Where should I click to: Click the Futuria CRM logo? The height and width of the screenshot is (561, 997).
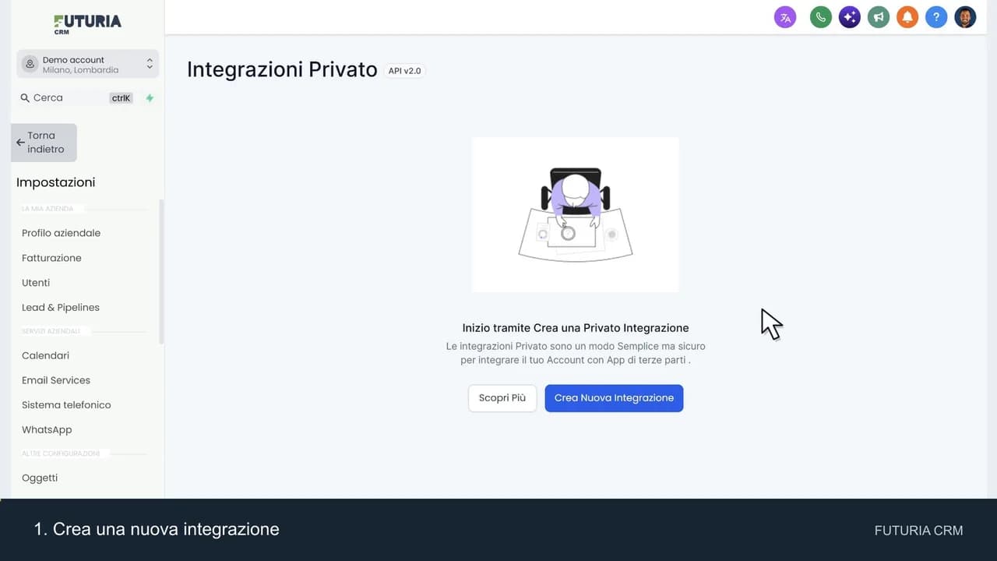point(87,23)
